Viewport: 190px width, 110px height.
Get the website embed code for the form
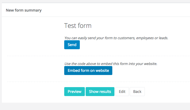(88, 71)
